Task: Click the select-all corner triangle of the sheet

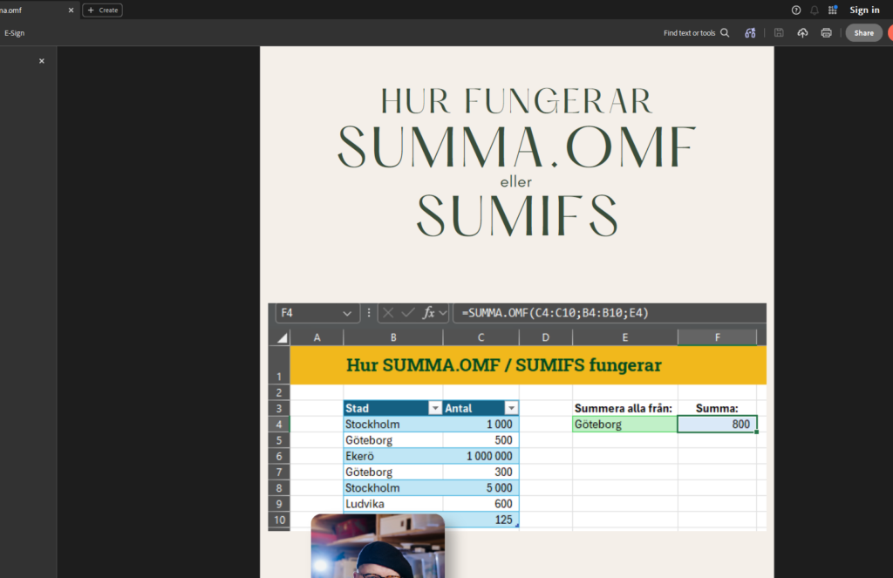Action: coord(282,337)
